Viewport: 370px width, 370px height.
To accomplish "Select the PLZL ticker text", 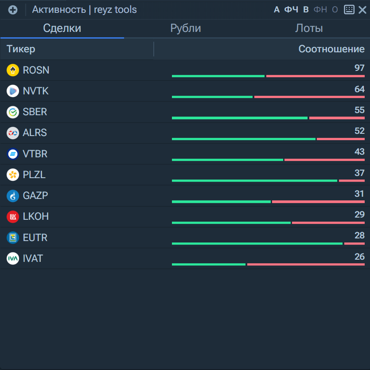I will pos(34,175).
